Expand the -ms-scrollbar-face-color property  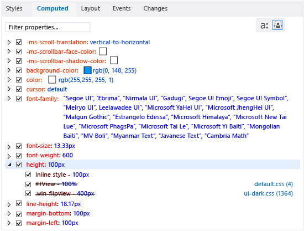click(x=9, y=52)
